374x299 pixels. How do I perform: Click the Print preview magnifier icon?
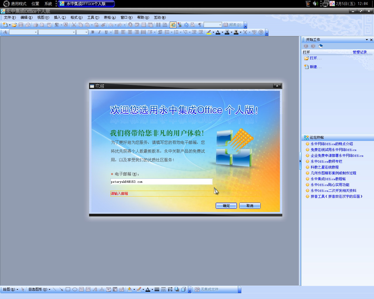click(42, 25)
